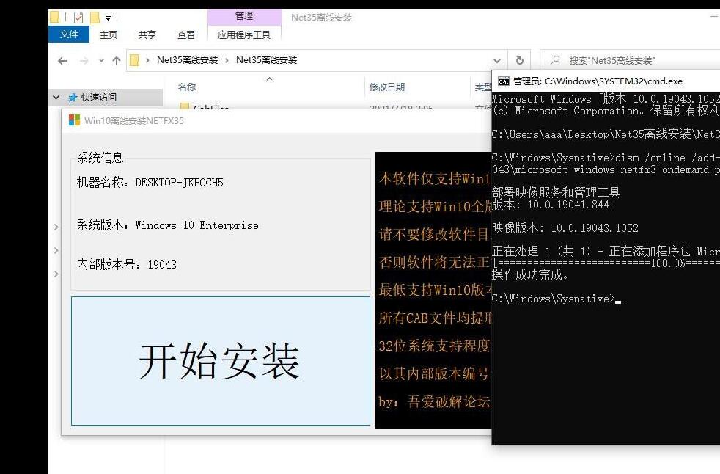
Task: Click the 所有CAB文件均提 notice line
Action: point(435,318)
